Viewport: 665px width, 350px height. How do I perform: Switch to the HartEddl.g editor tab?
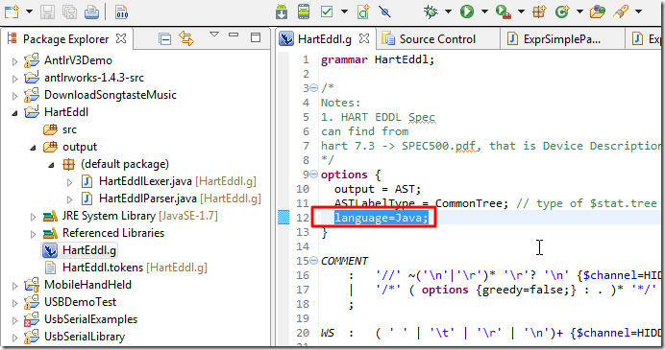tap(325, 39)
